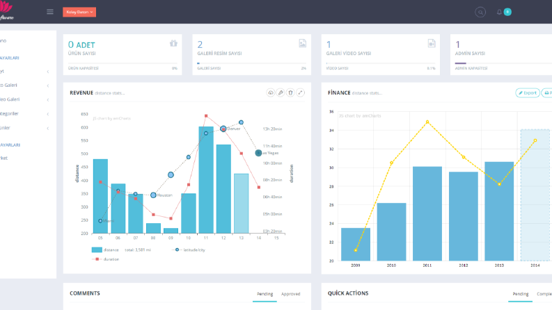Click the 'ADMİN SAYISI' label
The image size is (552, 310).
[470, 54]
